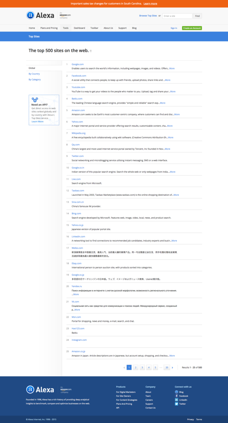Click Contact Us footer link
The height and width of the screenshot is (423, 228).
(151, 408)
